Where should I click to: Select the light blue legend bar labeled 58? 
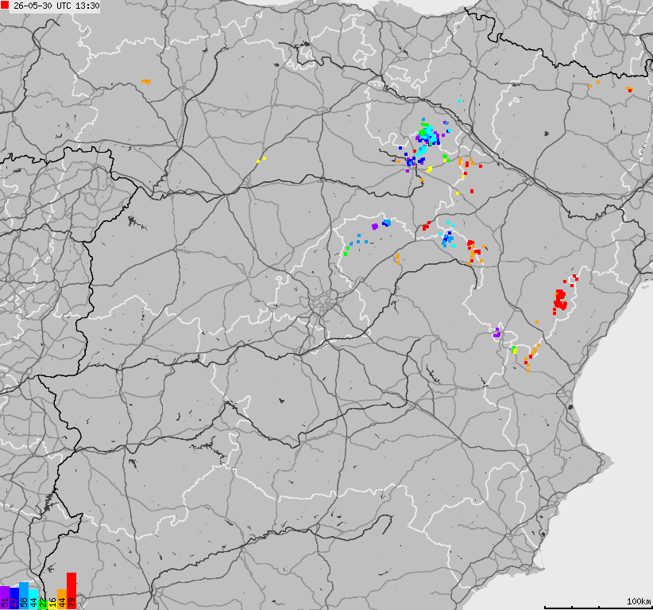click(x=24, y=596)
